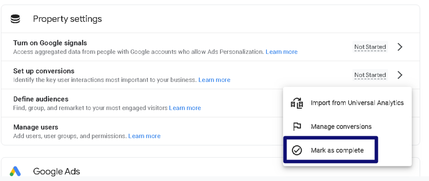Expand the Set up conversions chevron

(x=400, y=75)
